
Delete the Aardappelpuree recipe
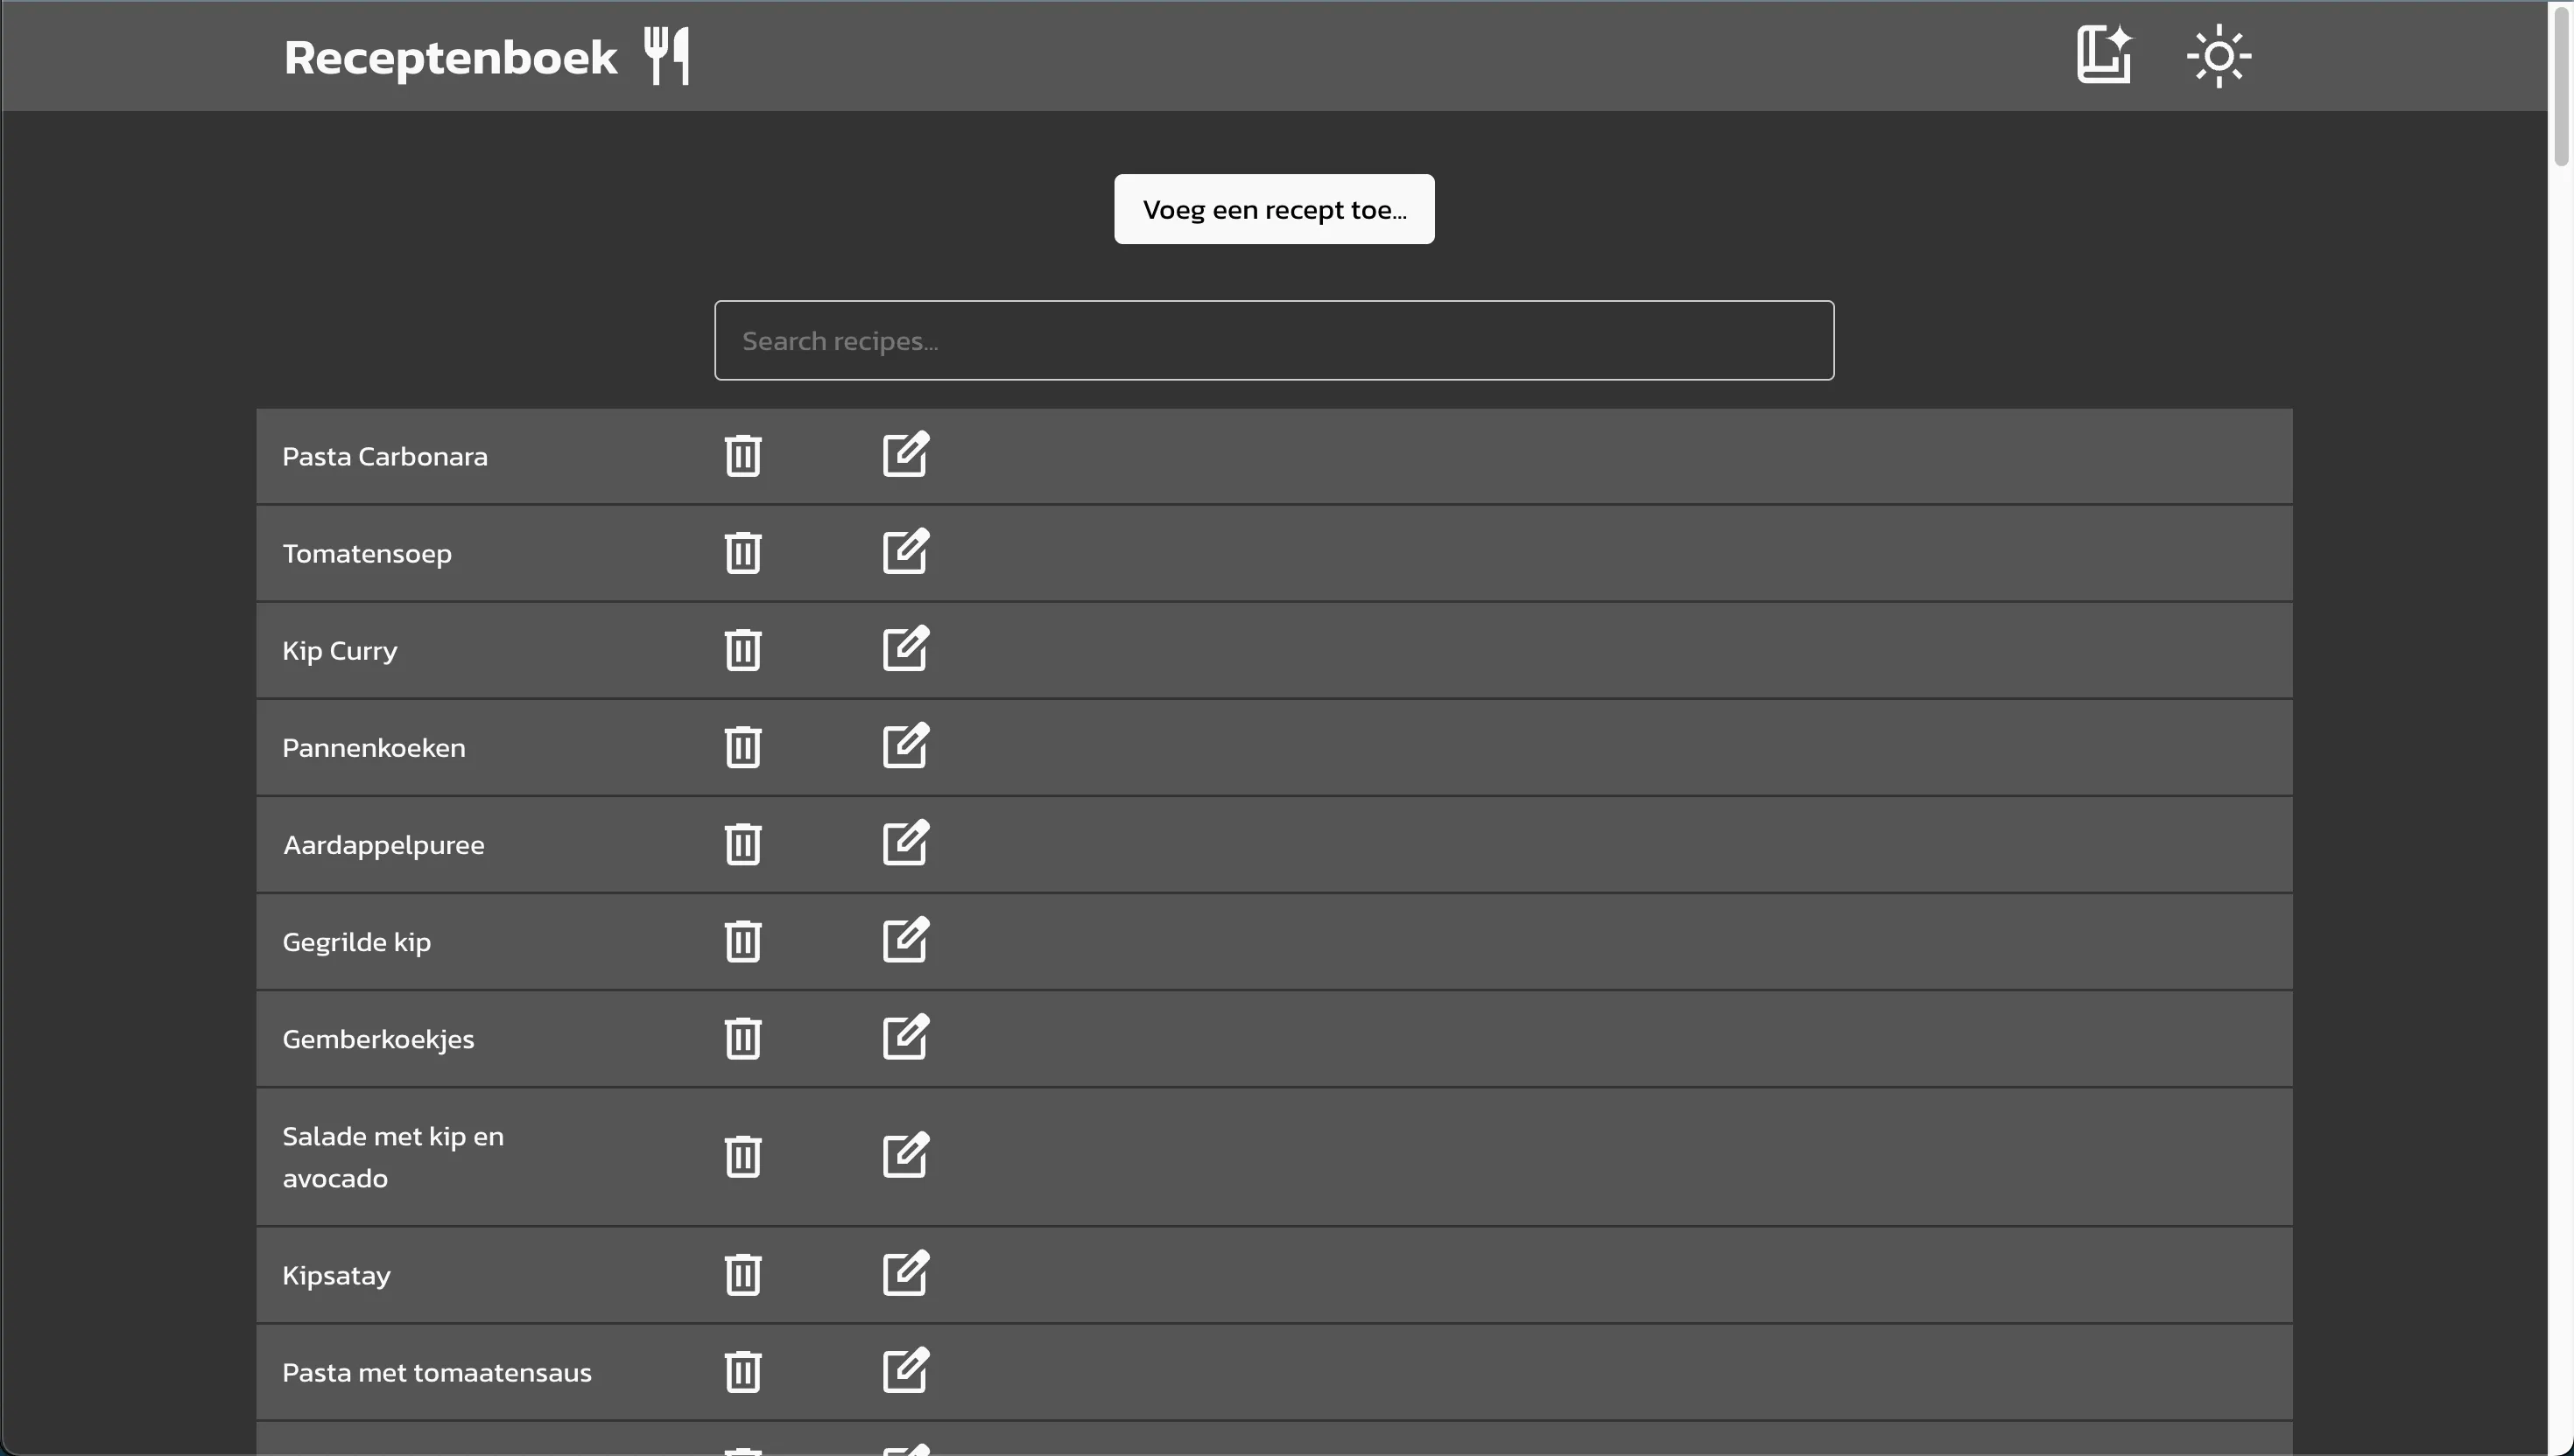tap(742, 843)
